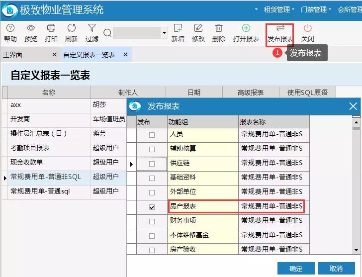
Task: Click the 胡莎 creator cell
Action: (x=108, y=105)
